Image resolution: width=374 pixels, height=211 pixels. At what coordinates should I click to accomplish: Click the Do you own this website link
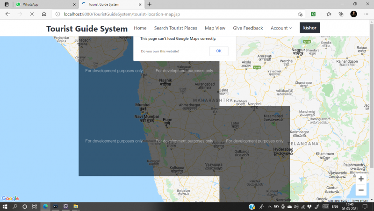160,51
